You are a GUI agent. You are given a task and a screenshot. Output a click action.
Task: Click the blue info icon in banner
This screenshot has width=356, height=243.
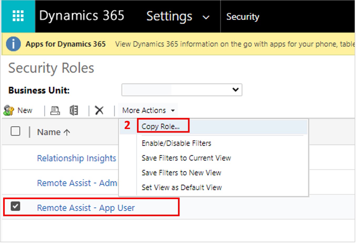[x=13, y=44]
